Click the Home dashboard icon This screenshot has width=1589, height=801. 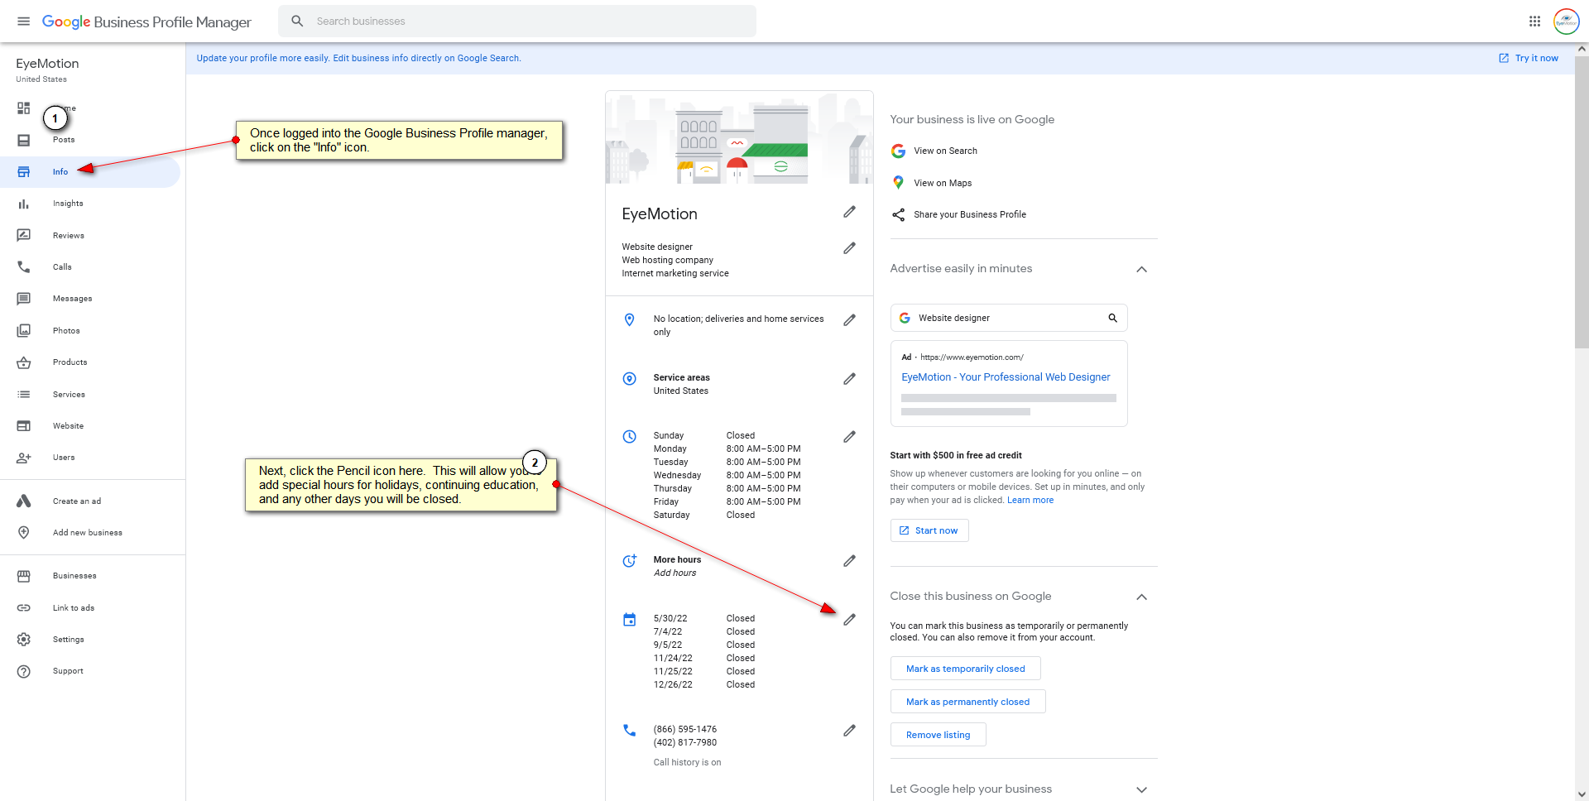24,108
